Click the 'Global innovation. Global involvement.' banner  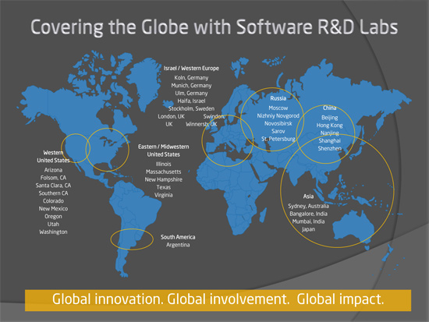218,300
